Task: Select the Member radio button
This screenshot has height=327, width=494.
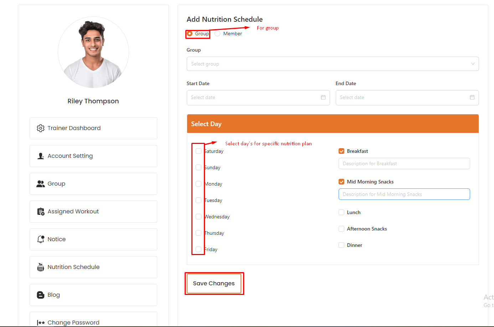Action: (217, 33)
